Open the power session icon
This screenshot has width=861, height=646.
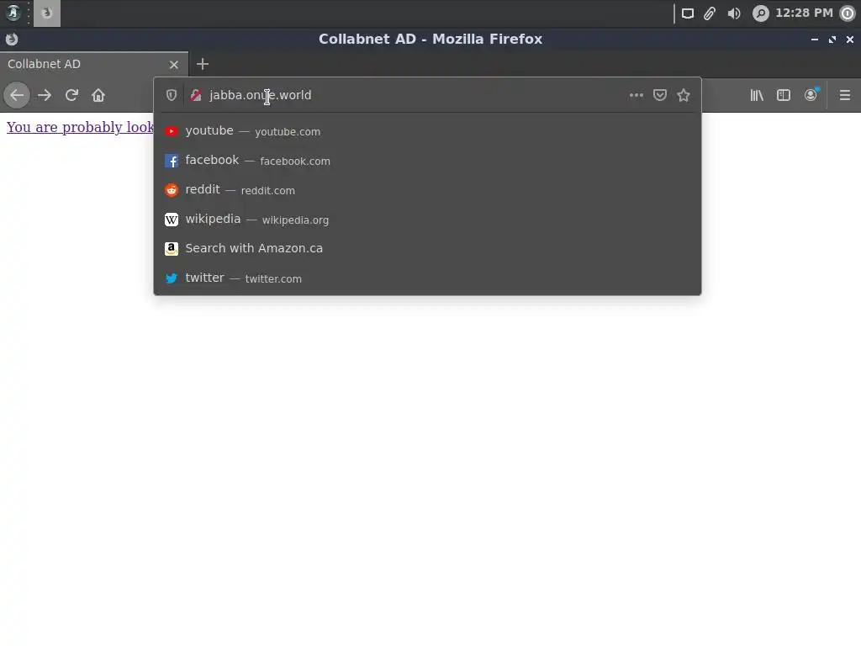pyautogui.click(x=848, y=13)
